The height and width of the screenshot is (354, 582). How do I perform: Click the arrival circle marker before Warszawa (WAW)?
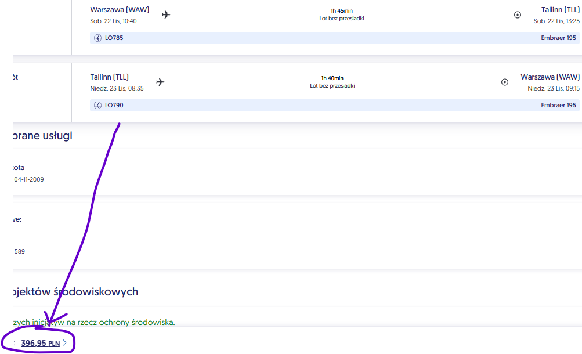[x=505, y=82]
